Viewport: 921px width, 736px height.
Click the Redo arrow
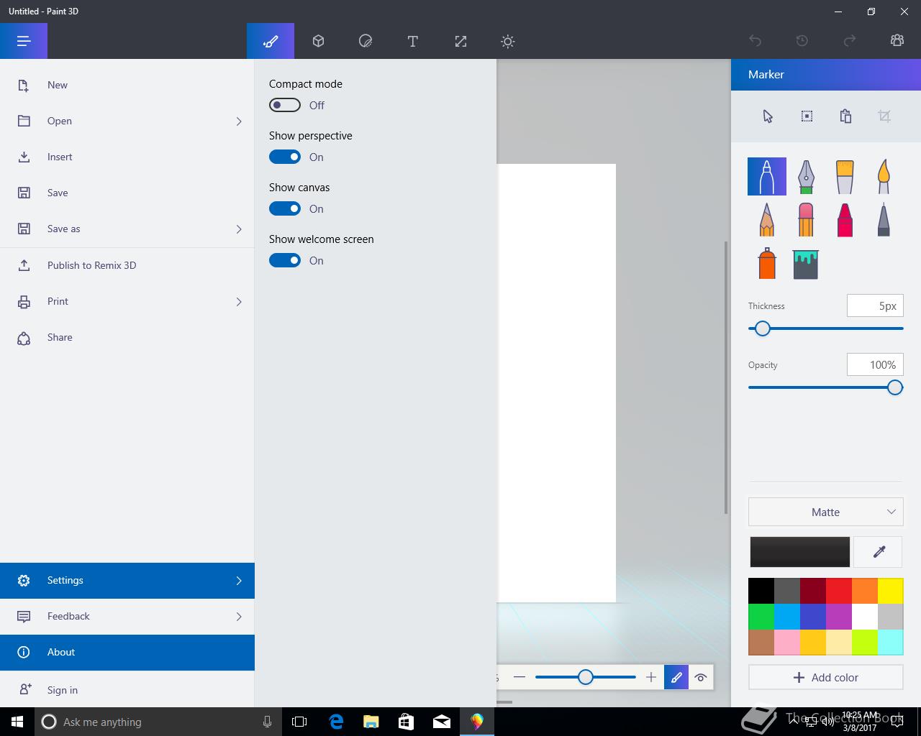[x=850, y=41]
